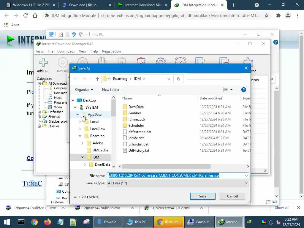Select the idmfc.dat file
The width and height of the screenshot is (304, 228).
point(136,138)
